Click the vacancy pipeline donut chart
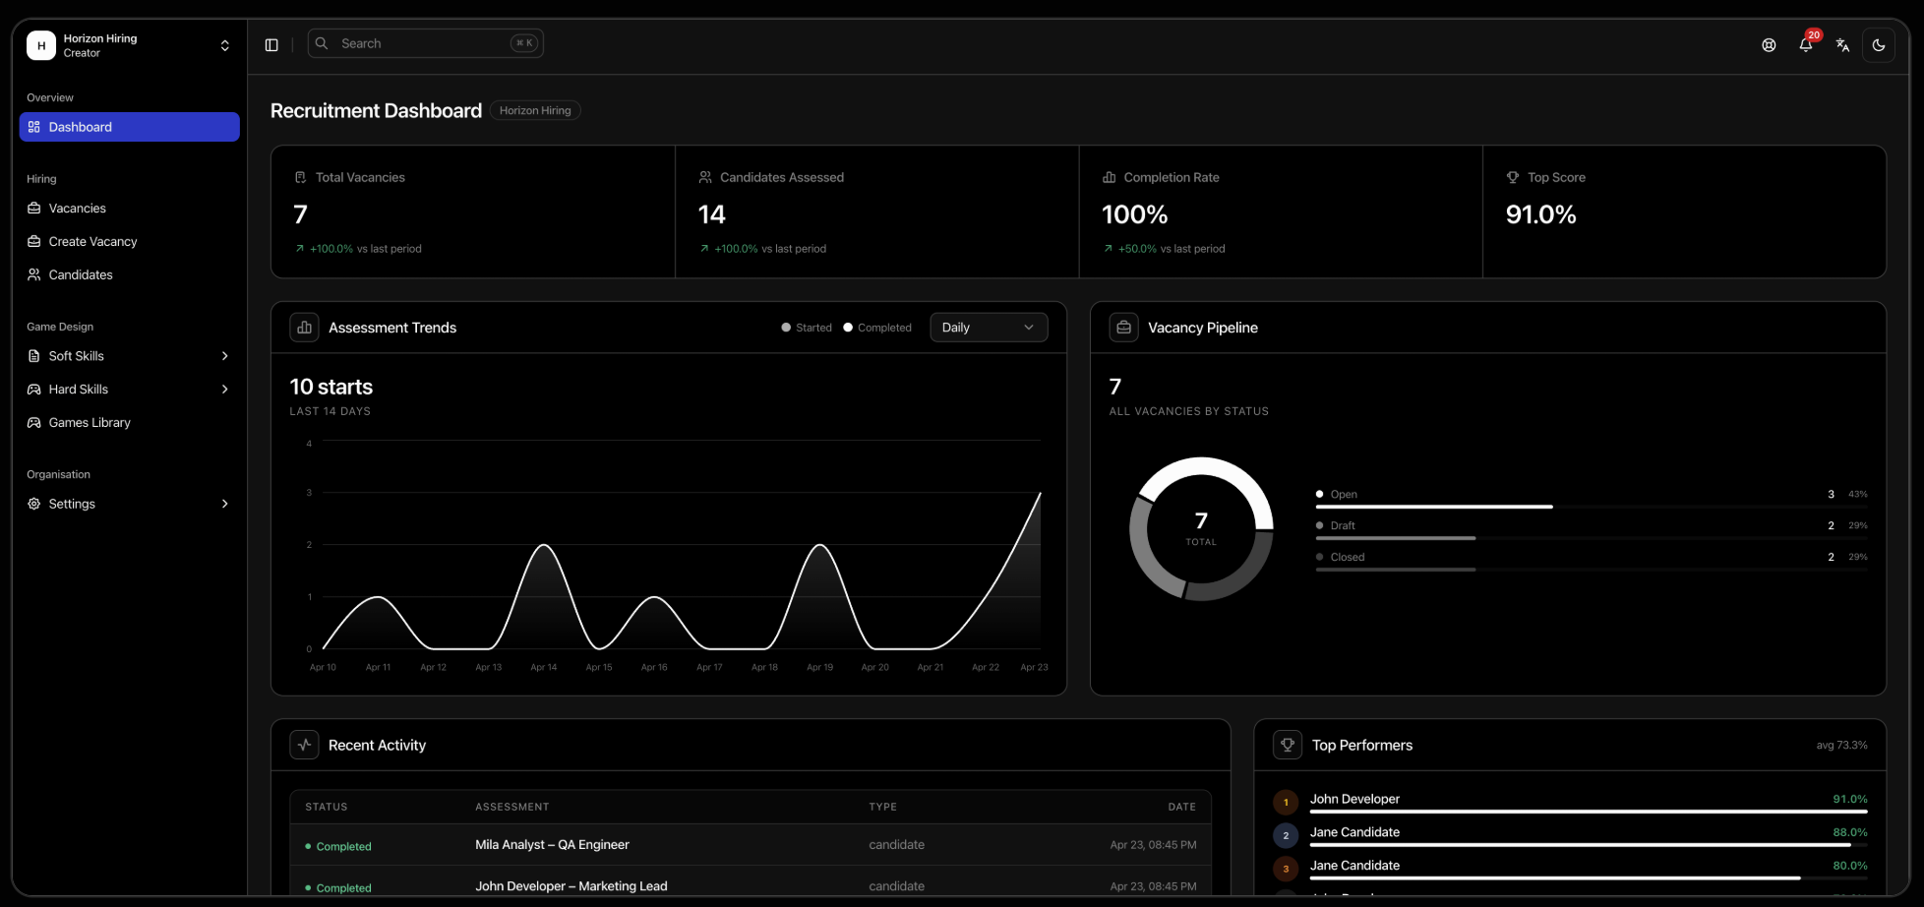Viewport: 1924px width, 907px height. pos(1201,528)
